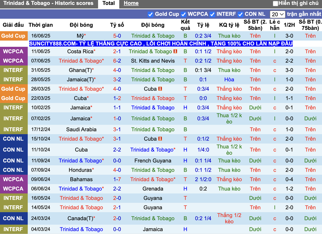
Task: Click the Saudi Arabia team name
Action: pyautogui.click(x=81, y=129)
